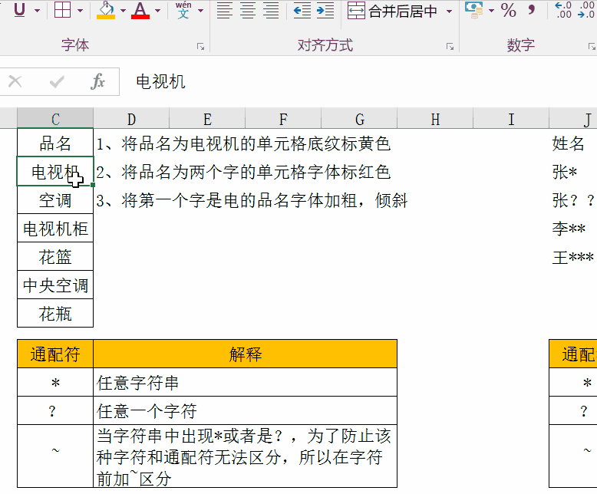Screen dimensions: 597x494
Task: Open fill color dropdown arrow
Action: 123,11
